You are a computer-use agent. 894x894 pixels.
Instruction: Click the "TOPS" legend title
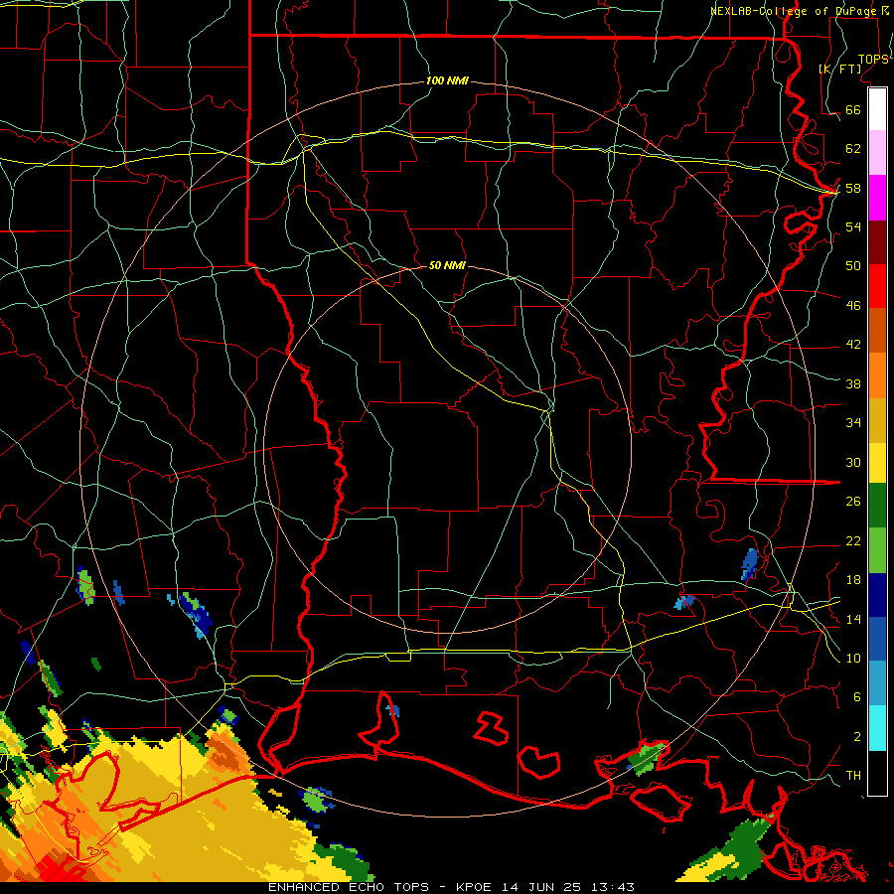[873, 59]
